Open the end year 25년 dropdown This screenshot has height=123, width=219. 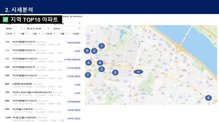(x=51, y=33)
